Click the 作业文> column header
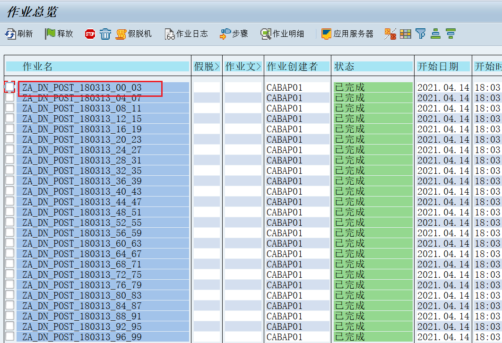The image size is (502, 343). pyautogui.click(x=243, y=66)
